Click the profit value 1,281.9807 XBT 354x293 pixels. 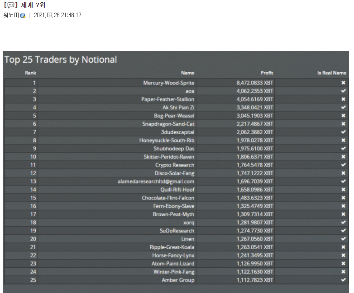[x=255, y=223]
